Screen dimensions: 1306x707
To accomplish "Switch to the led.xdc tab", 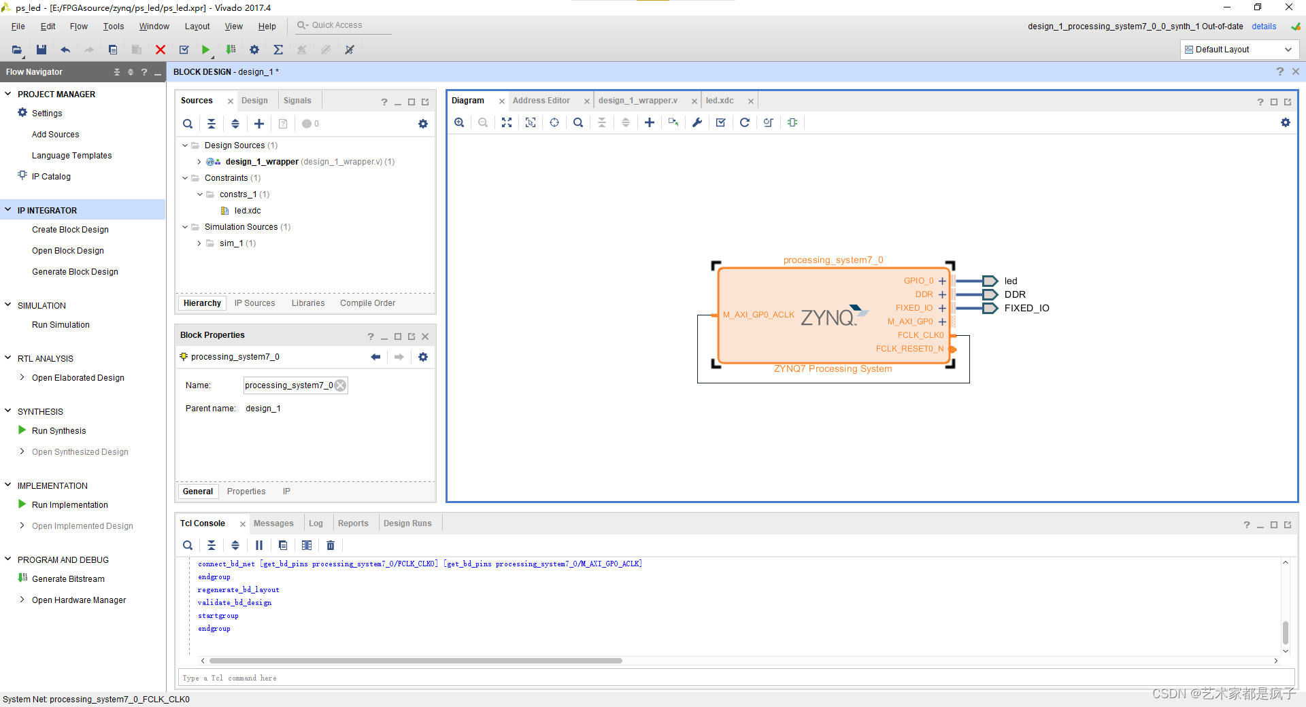I will (x=720, y=101).
